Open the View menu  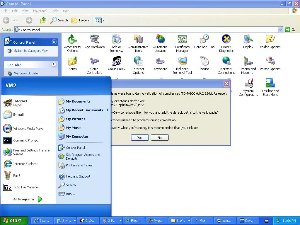(25, 11)
